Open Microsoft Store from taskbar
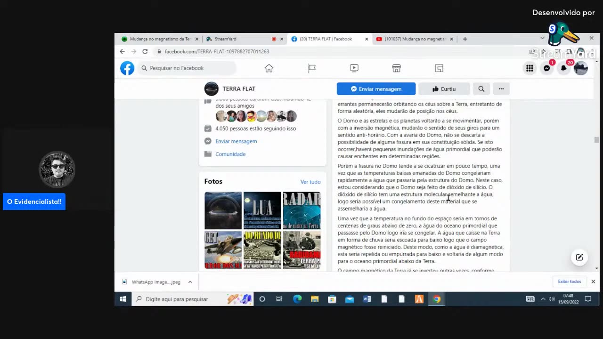The image size is (603, 339). [332, 299]
